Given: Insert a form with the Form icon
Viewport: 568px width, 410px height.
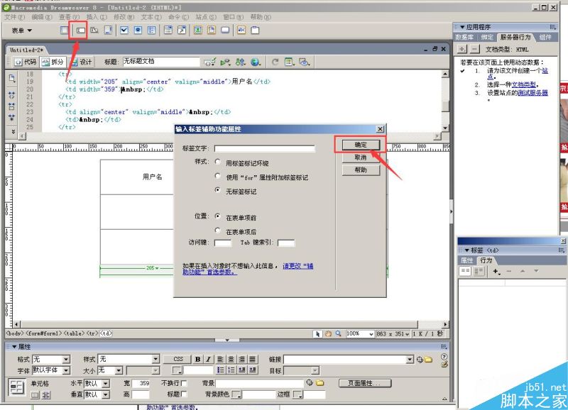Looking at the screenshot, I should coord(64,30).
